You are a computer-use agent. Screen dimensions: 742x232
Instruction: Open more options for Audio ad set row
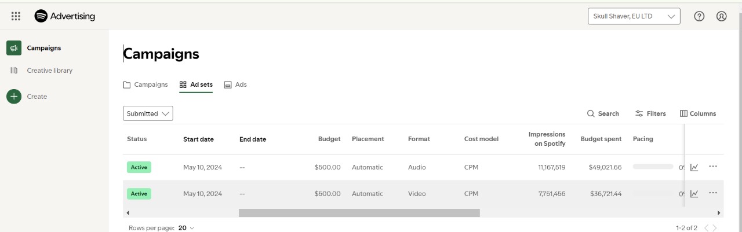[x=713, y=167]
